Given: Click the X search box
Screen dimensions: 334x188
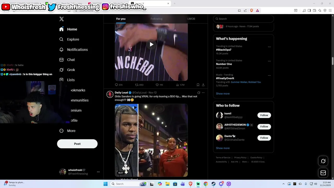Looking at the screenshot, I should point(243,19).
